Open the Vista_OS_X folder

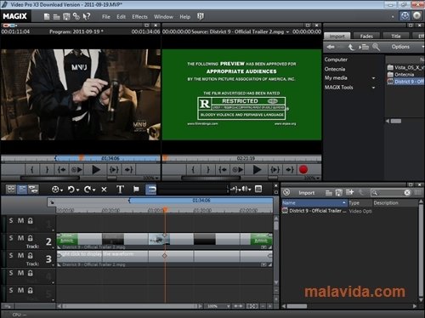pos(405,67)
